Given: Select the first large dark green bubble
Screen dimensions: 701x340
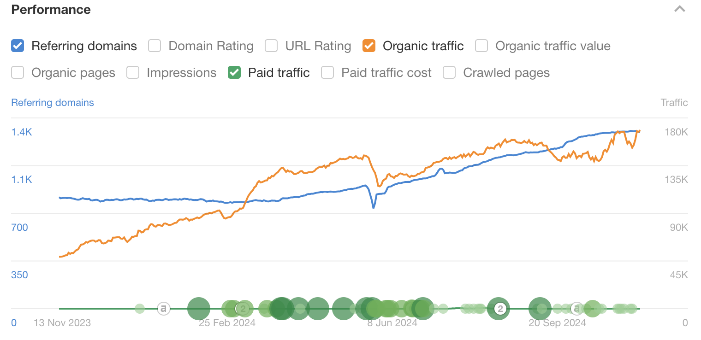Looking at the screenshot, I should pos(199,309).
